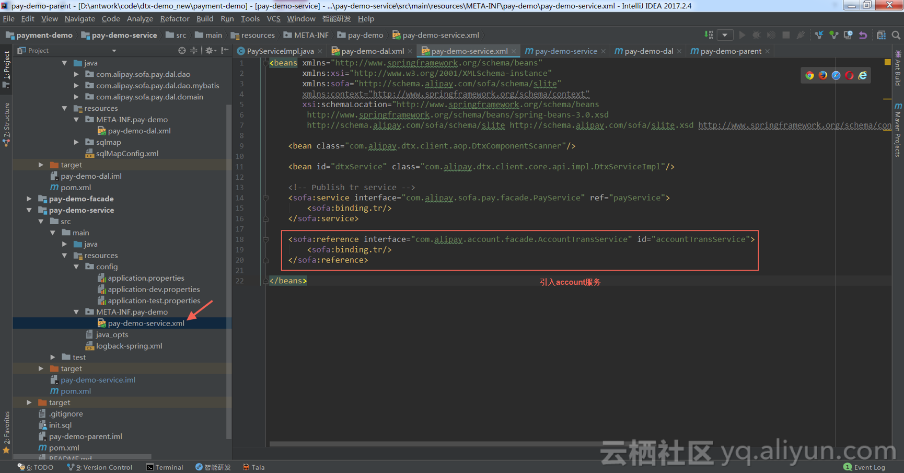904x473 pixels.
Task: Open the Navigate menu
Action: 80,19
